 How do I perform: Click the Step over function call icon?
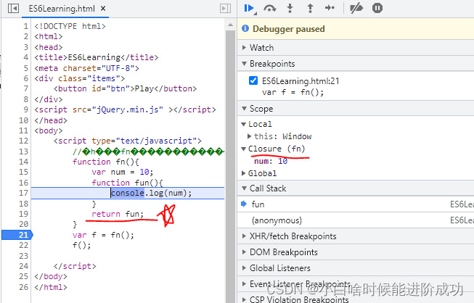click(x=270, y=8)
